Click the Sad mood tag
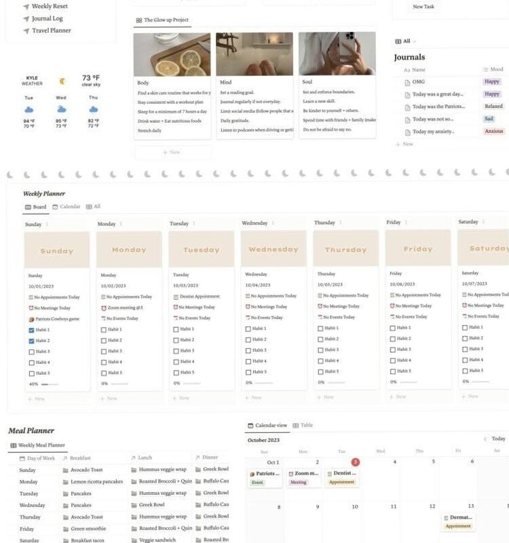This screenshot has width=509, height=543. pos(489,119)
